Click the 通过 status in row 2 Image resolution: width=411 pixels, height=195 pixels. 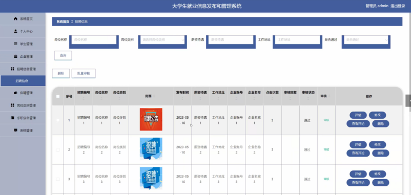[x=307, y=150]
